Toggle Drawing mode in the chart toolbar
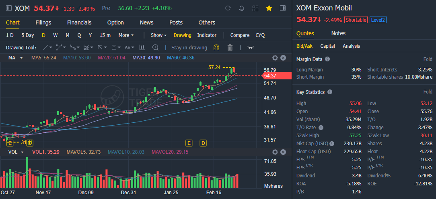436x199 pixels. pos(183,35)
